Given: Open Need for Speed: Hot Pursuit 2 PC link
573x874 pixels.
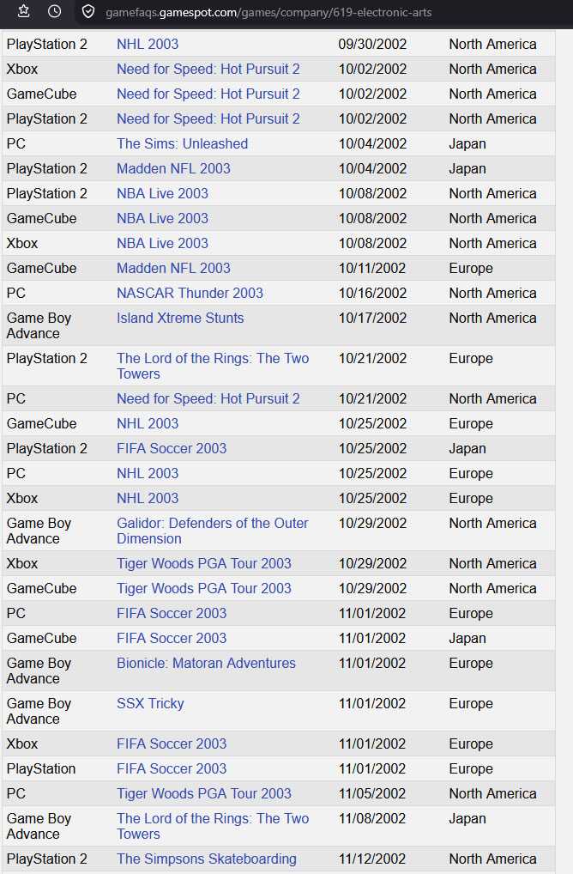Looking at the screenshot, I should [x=208, y=398].
